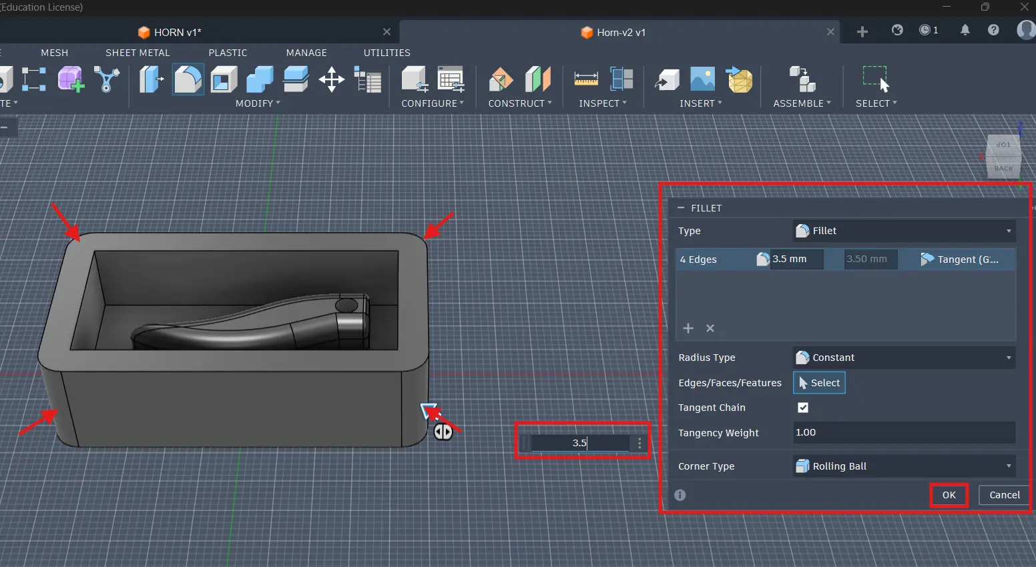Click the floating 3.5 value input
This screenshot has width=1036, height=567.
point(579,443)
